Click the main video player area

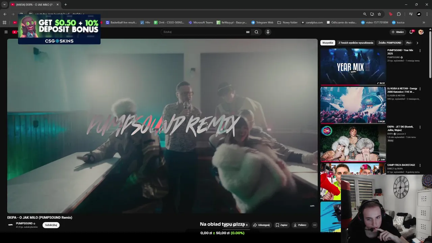(162, 126)
